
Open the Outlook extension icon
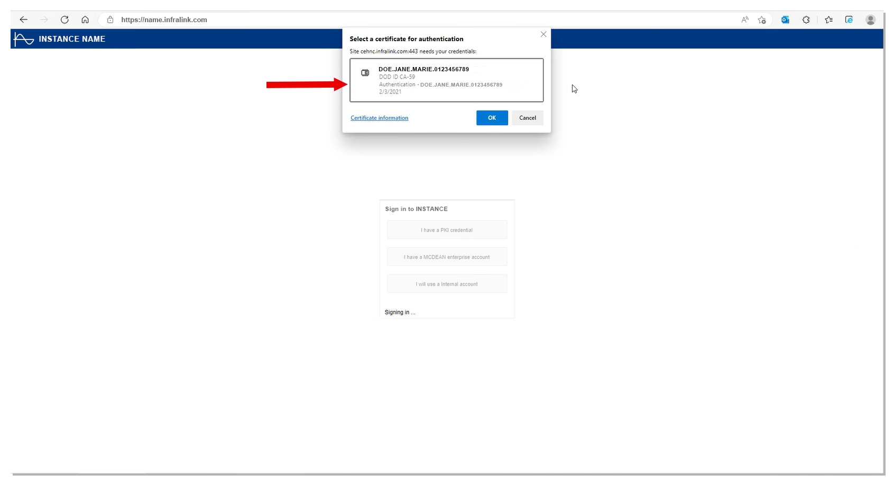(785, 20)
